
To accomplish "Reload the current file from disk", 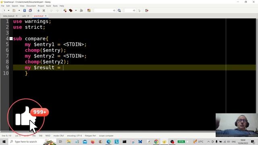I will [38, 10].
